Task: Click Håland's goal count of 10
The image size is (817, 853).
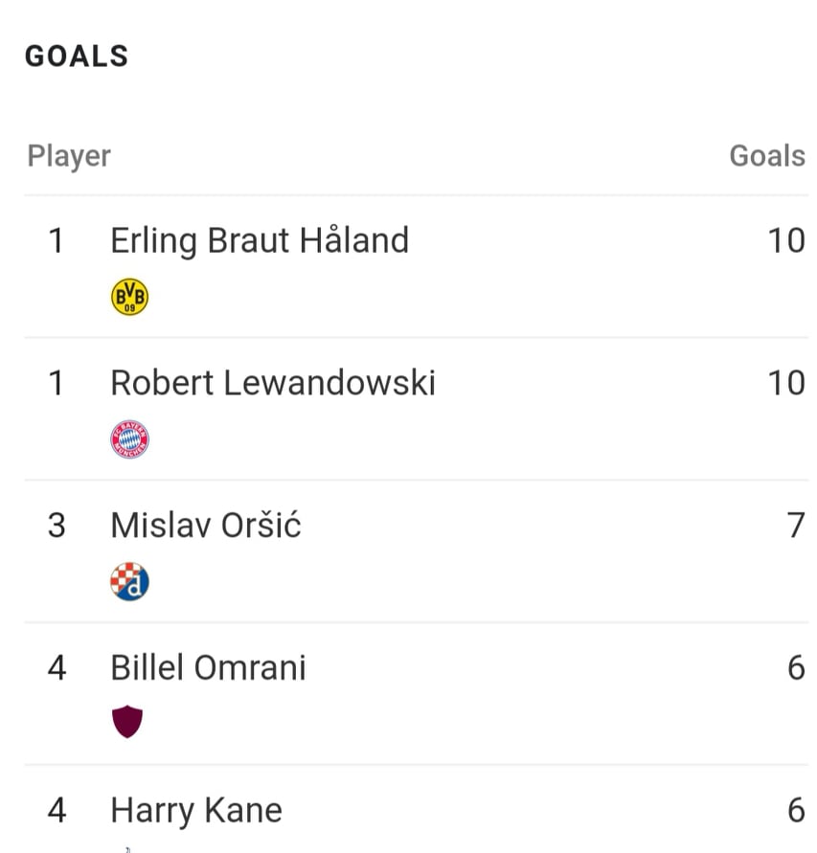Action: (786, 240)
